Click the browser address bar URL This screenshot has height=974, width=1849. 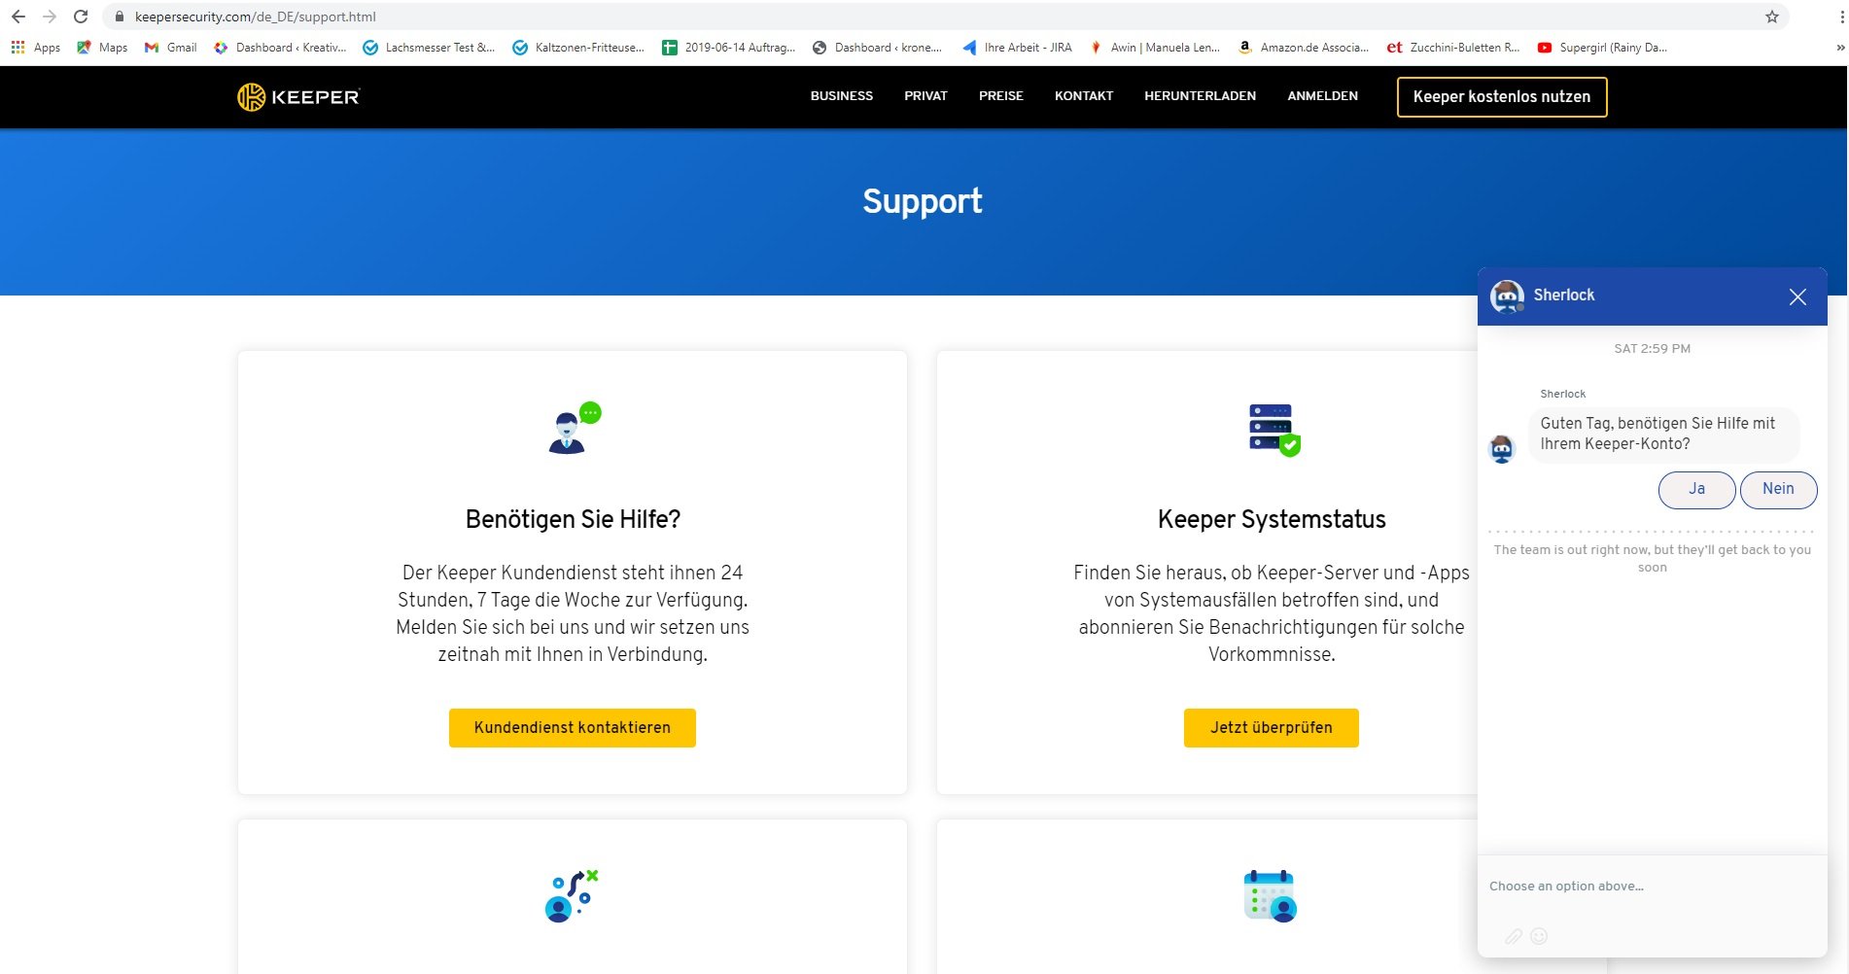pyautogui.click(x=255, y=17)
